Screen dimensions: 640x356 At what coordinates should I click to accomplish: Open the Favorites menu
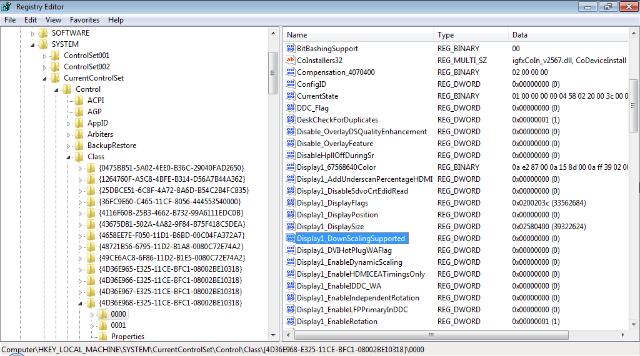84,20
